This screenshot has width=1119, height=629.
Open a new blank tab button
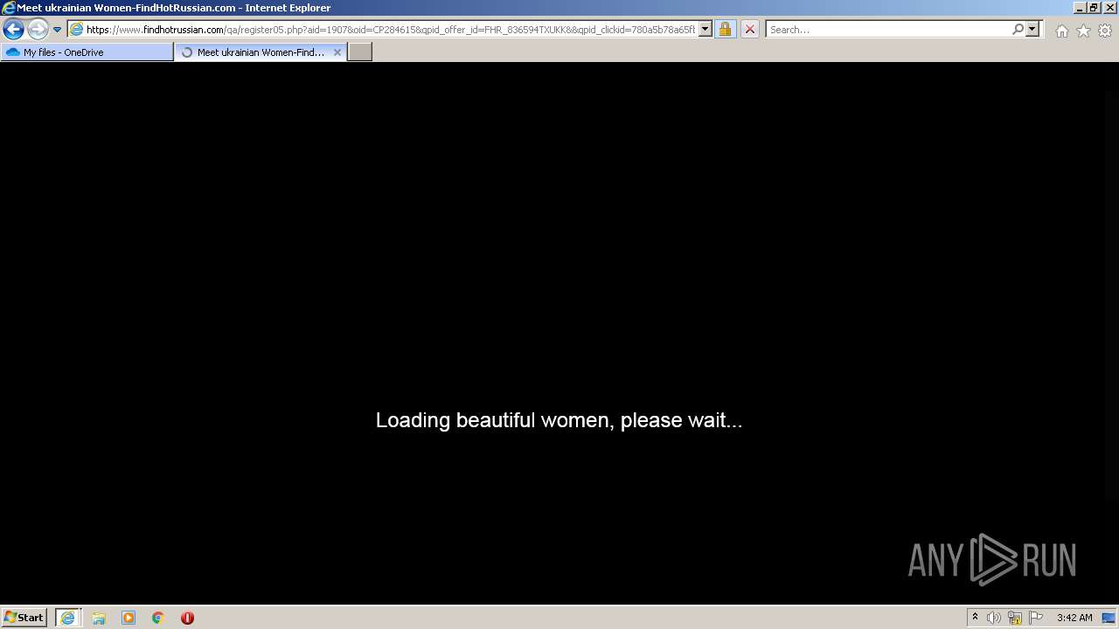(x=360, y=52)
